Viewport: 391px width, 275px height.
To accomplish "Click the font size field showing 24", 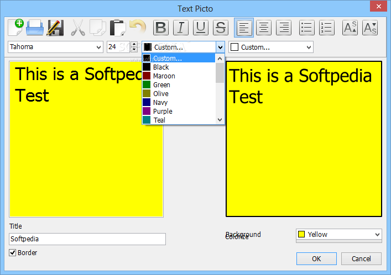I will [x=118, y=47].
